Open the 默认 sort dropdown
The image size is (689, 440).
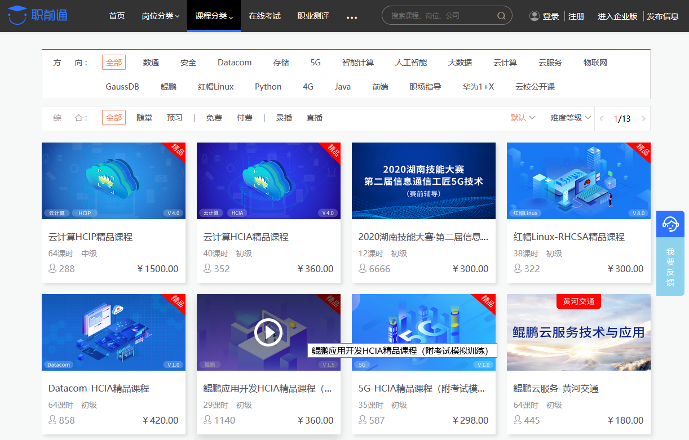click(x=523, y=118)
